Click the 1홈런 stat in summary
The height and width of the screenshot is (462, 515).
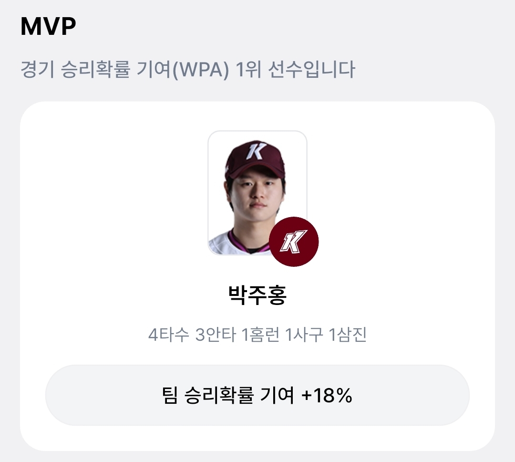tap(260, 335)
